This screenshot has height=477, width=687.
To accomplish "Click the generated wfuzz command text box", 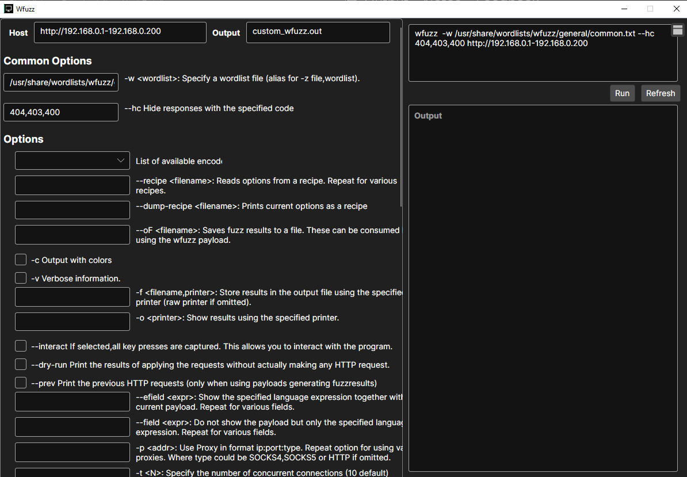I will [543, 53].
